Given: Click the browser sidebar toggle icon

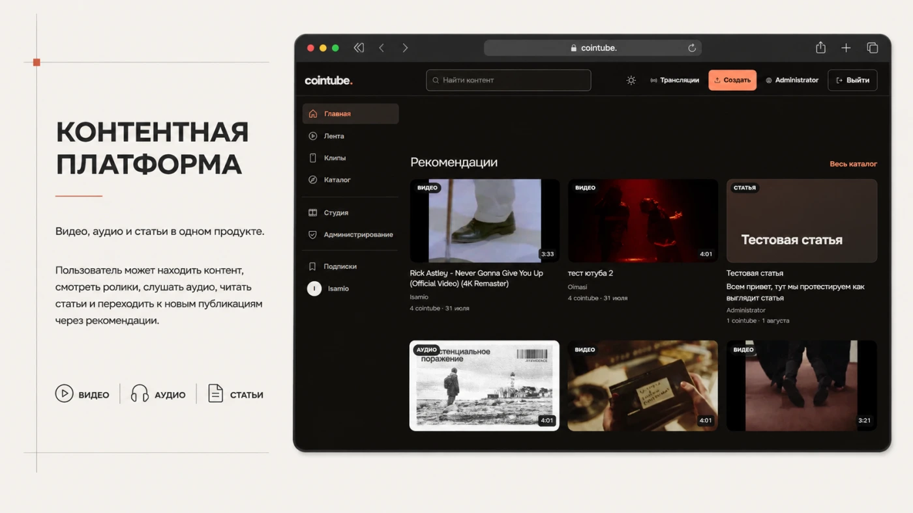Looking at the screenshot, I should point(359,48).
